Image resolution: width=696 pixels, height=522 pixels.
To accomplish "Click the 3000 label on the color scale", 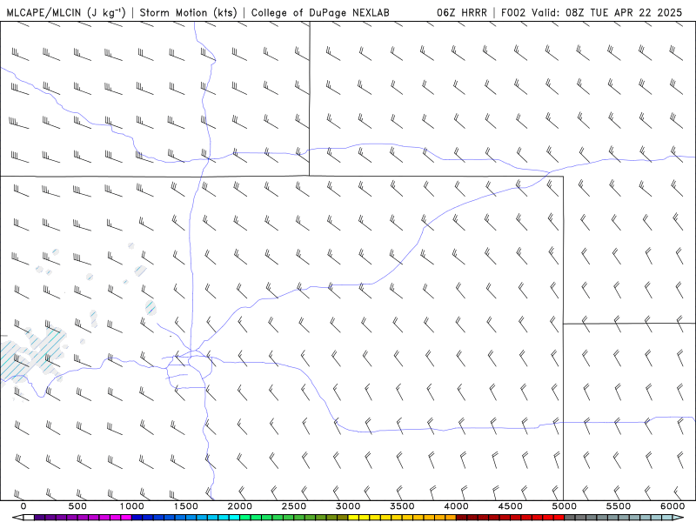I will pos(349,506).
